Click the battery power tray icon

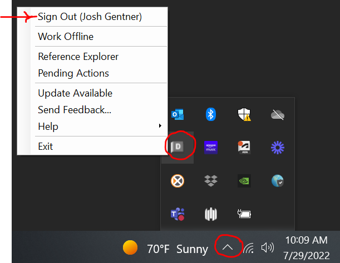[x=244, y=214]
